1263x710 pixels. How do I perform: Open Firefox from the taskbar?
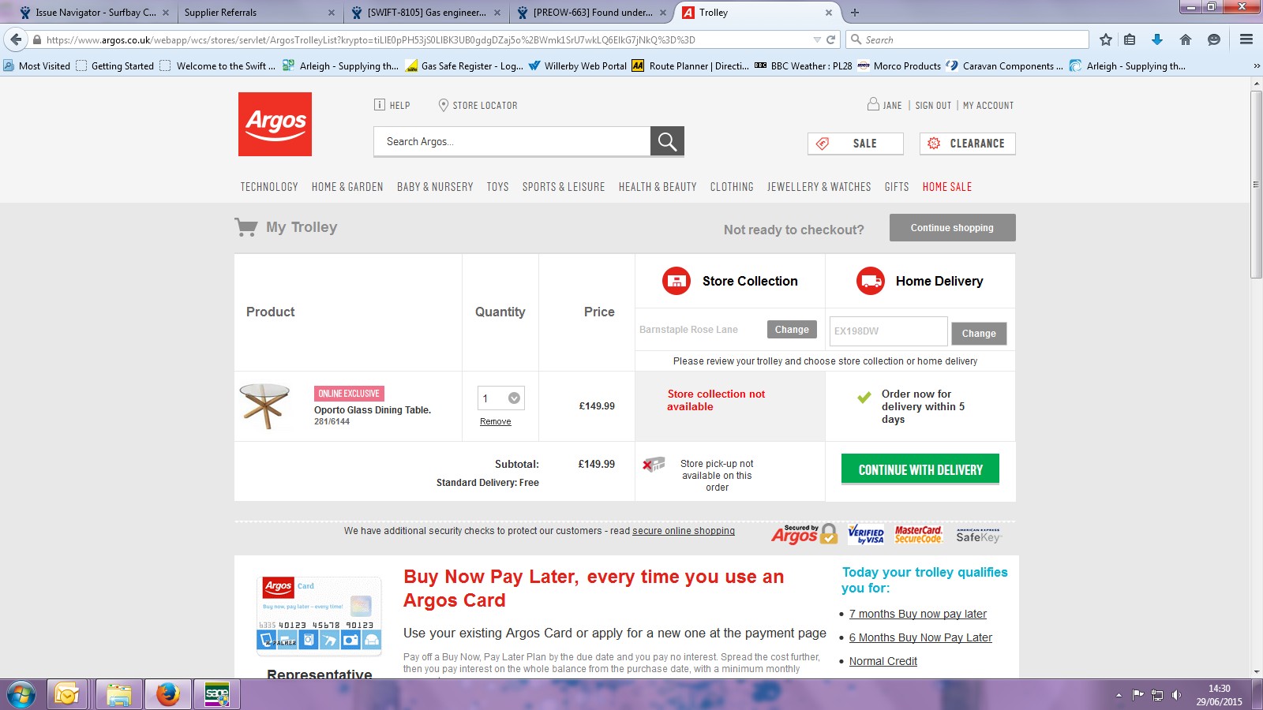pyautogui.click(x=167, y=695)
